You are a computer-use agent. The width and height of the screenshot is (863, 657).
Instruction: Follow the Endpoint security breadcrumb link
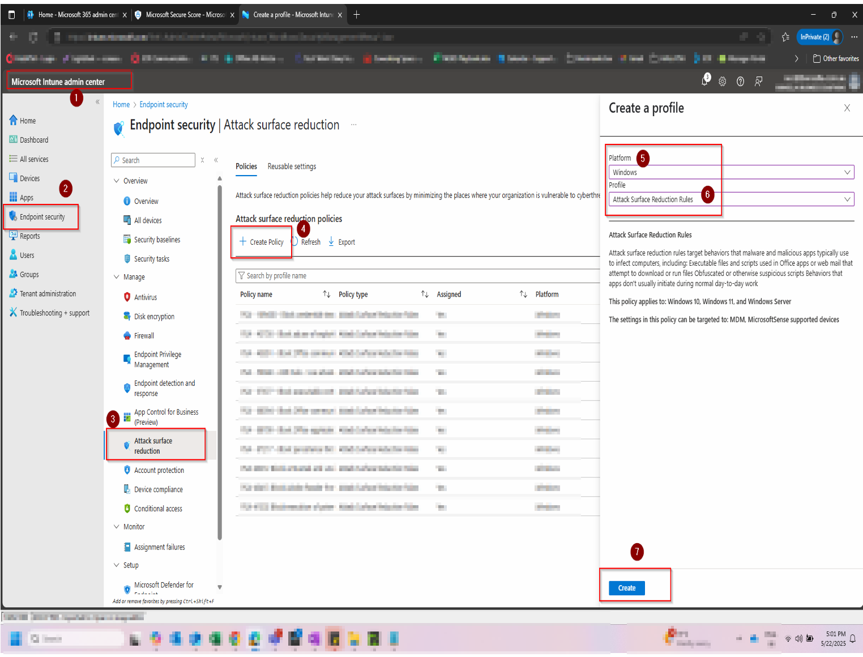[x=164, y=105]
